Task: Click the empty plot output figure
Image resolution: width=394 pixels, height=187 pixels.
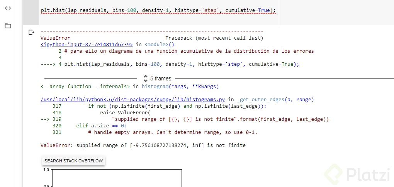Action: pos(117,178)
